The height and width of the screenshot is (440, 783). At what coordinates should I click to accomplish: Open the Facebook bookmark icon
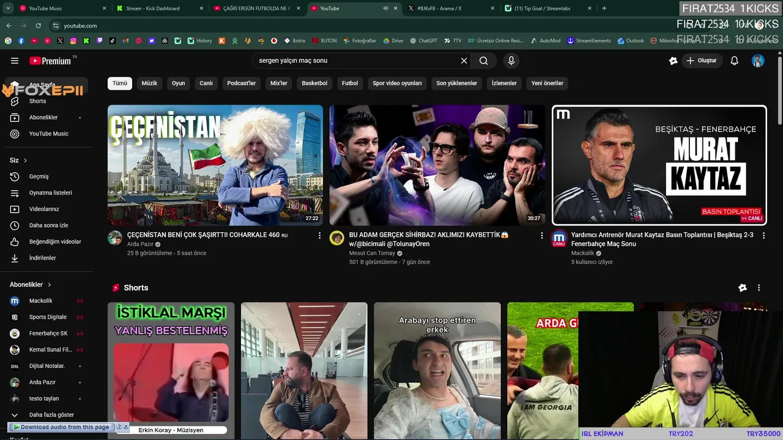tap(21, 41)
